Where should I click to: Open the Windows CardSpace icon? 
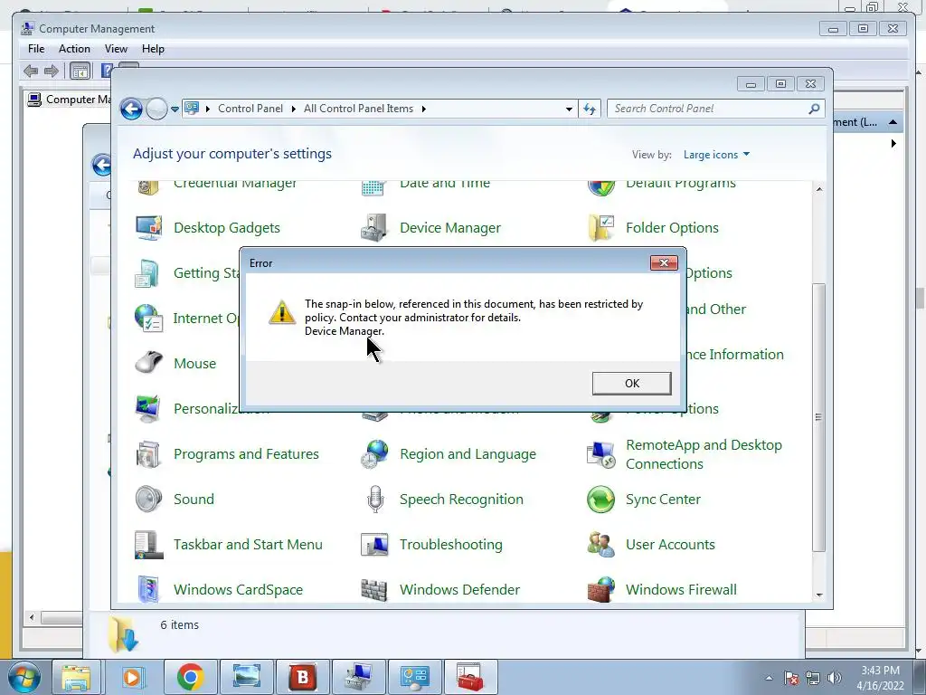click(147, 589)
